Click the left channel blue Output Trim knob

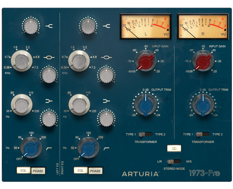coord(146,105)
